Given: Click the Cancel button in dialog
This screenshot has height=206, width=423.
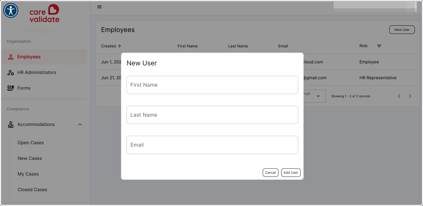Looking at the screenshot, I should tap(270, 173).
